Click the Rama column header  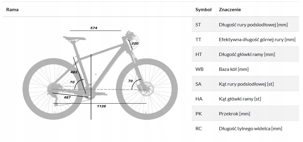point(12,9)
